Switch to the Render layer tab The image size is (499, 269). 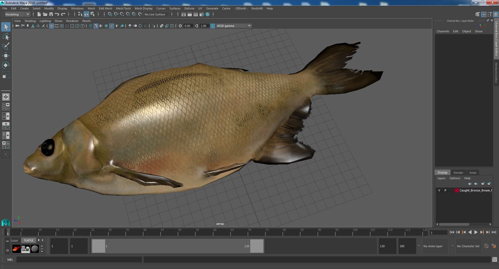click(458, 173)
